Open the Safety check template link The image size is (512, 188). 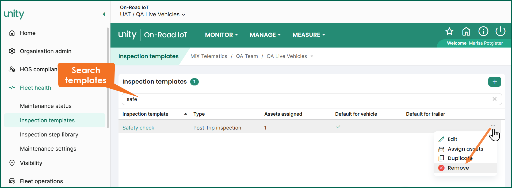pos(138,128)
